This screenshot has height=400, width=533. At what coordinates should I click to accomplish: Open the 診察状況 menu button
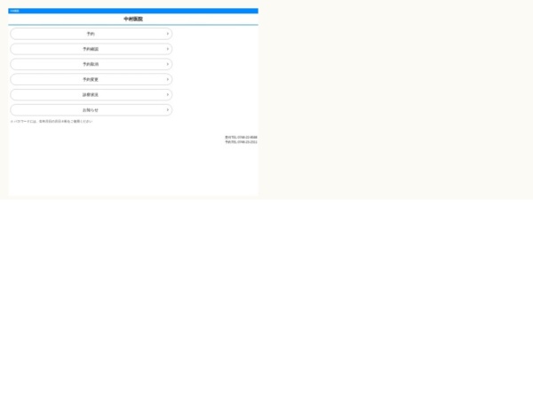(91, 94)
